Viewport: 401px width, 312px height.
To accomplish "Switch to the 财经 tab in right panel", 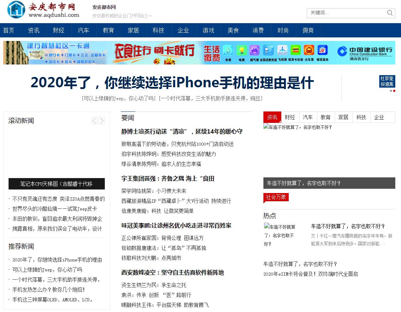I will [x=290, y=117].
